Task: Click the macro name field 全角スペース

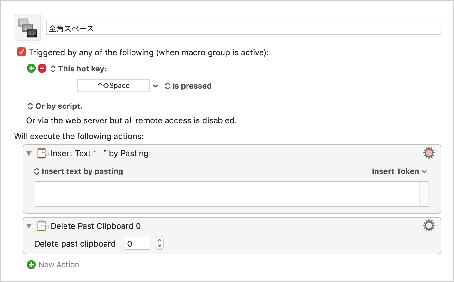Action: [x=244, y=28]
